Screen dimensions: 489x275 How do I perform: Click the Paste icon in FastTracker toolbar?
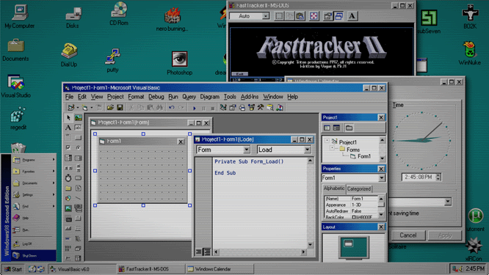[x=300, y=16]
